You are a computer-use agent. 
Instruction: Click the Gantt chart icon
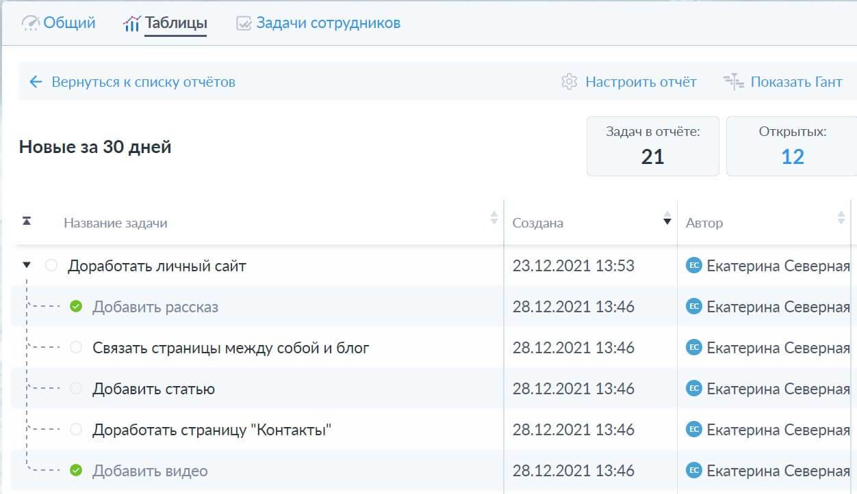pos(734,82)
